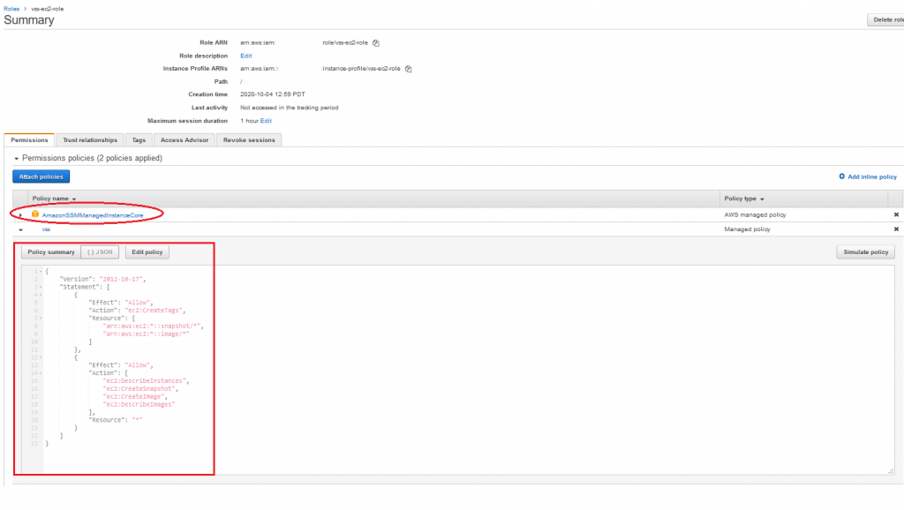This screenshot has width=904, height=510.
Task: Detach AmazonSSMManagedInstanceCore using its X icon
Action: [896, 214]
